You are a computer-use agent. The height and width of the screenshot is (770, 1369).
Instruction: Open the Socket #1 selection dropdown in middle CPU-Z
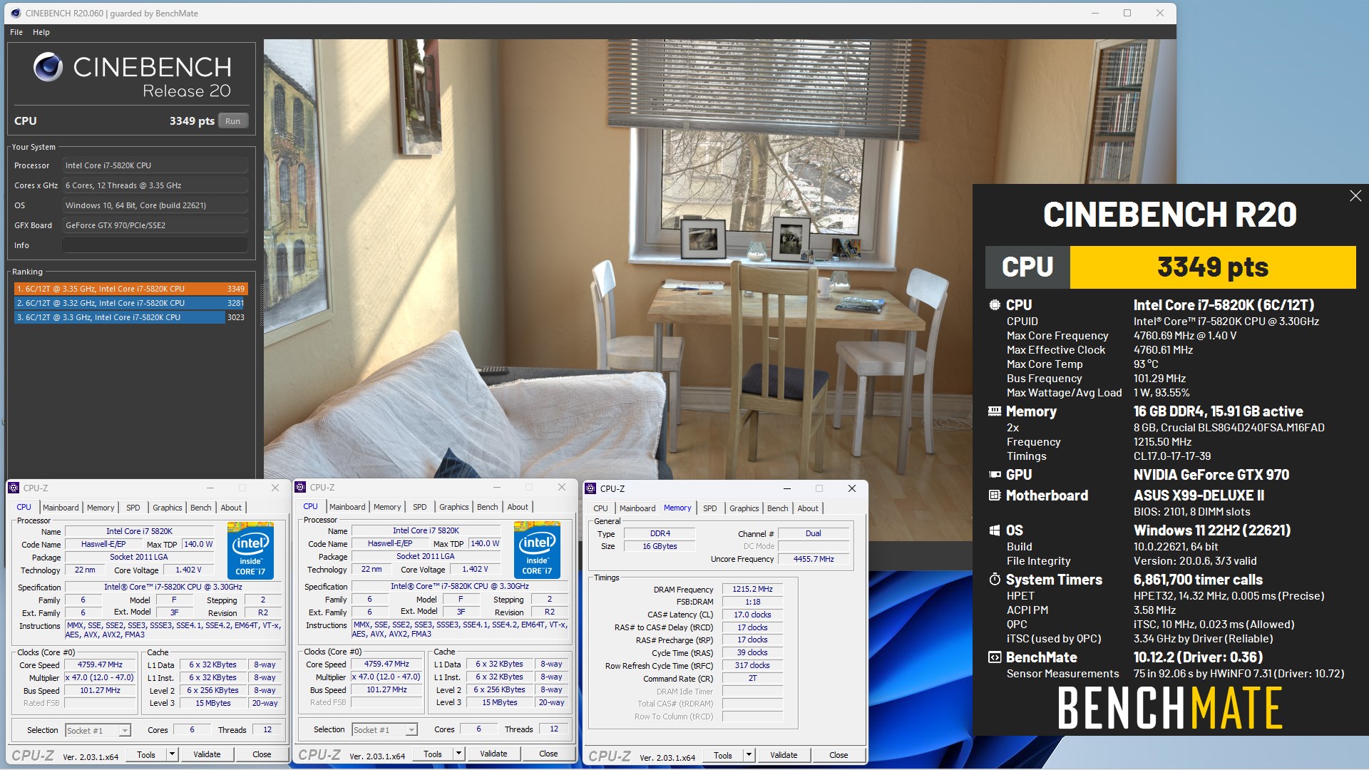click(411, 729)
